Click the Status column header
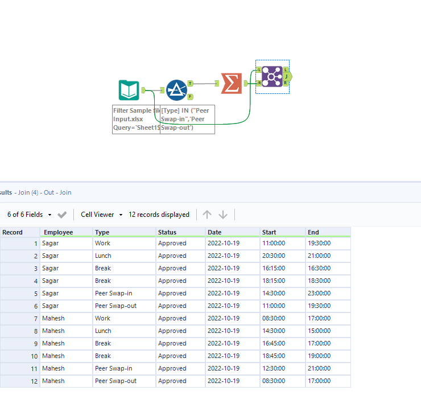Screen dimensions: 421x395 [x=181, y=232]
